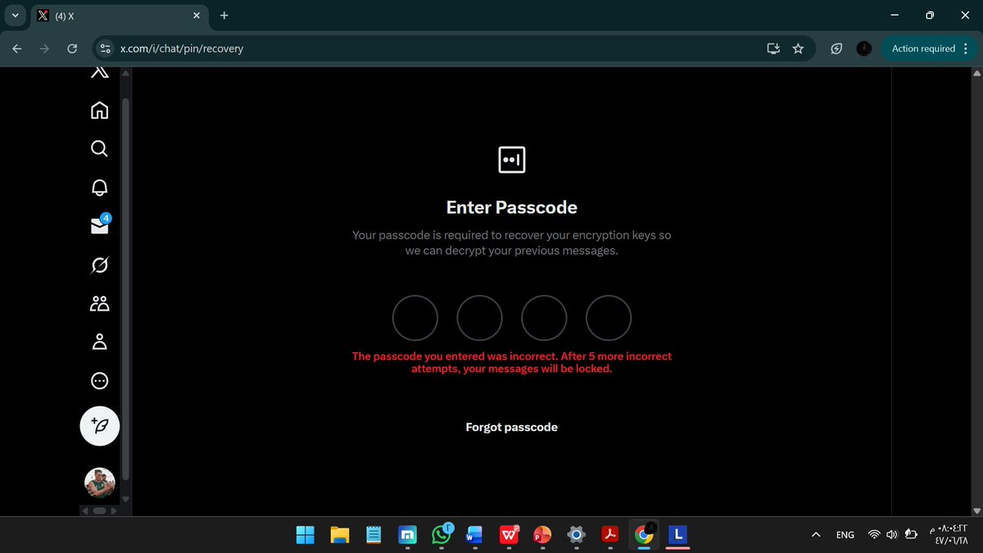Open Explore search in X sidebar

(x=99, y=148)
